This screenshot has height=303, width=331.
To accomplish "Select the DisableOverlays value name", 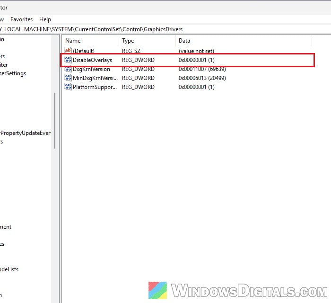I will 92,60.
